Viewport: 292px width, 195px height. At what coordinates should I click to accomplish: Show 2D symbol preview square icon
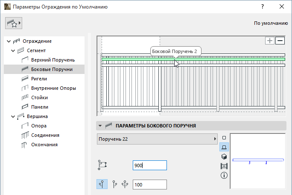pyautogui.click(x=224, y=138)
